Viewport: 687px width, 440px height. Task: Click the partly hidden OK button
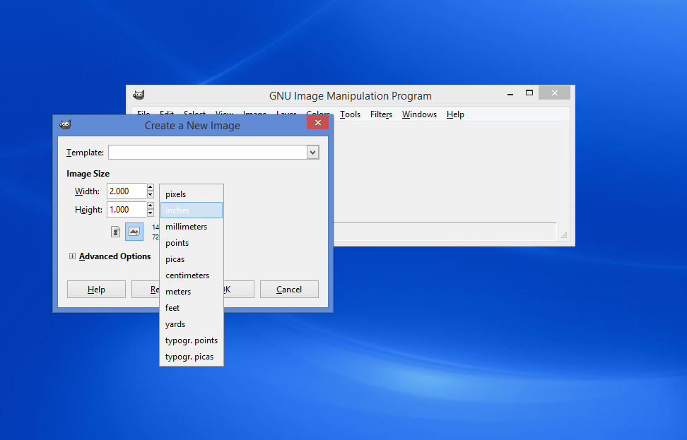pyautogui.click(x=239, y=290)
